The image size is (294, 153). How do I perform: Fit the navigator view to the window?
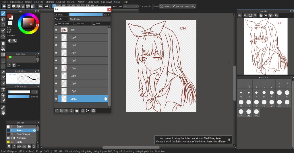250,15
